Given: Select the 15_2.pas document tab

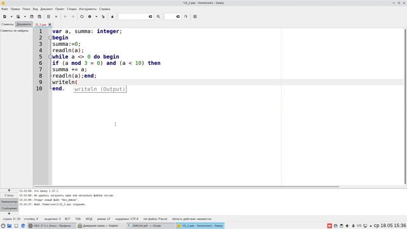Looking at the screenshot, I should click(x=41, y=25).
